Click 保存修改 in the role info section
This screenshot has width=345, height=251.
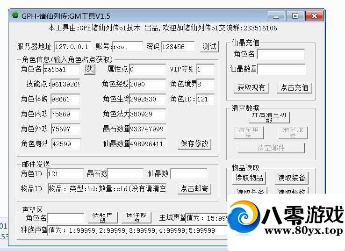point(194,143)
